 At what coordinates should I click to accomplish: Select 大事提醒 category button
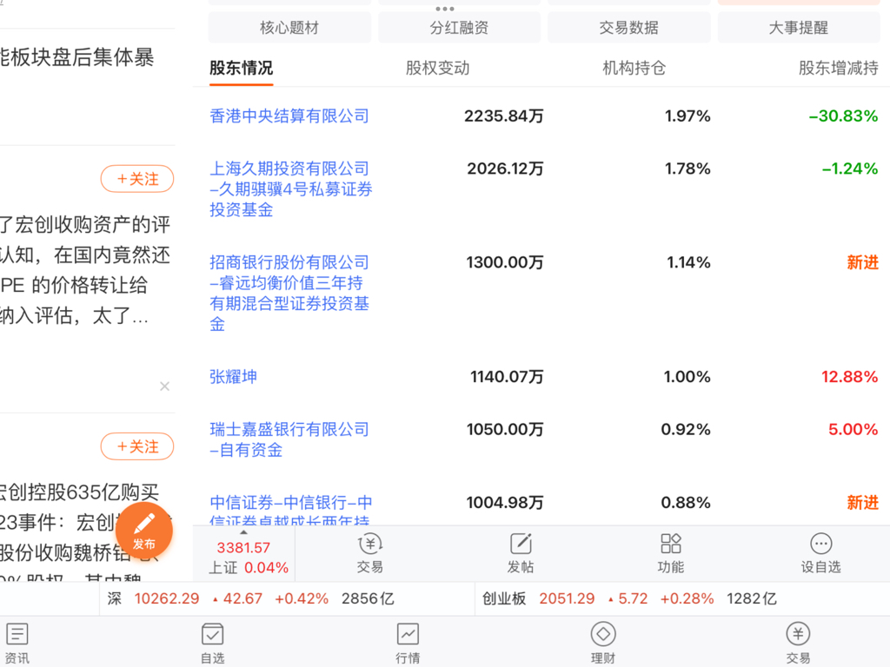coord(799,28)
